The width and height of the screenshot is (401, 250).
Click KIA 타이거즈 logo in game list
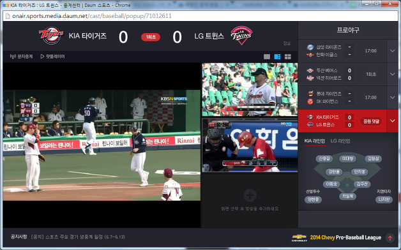tap(310, 117)
